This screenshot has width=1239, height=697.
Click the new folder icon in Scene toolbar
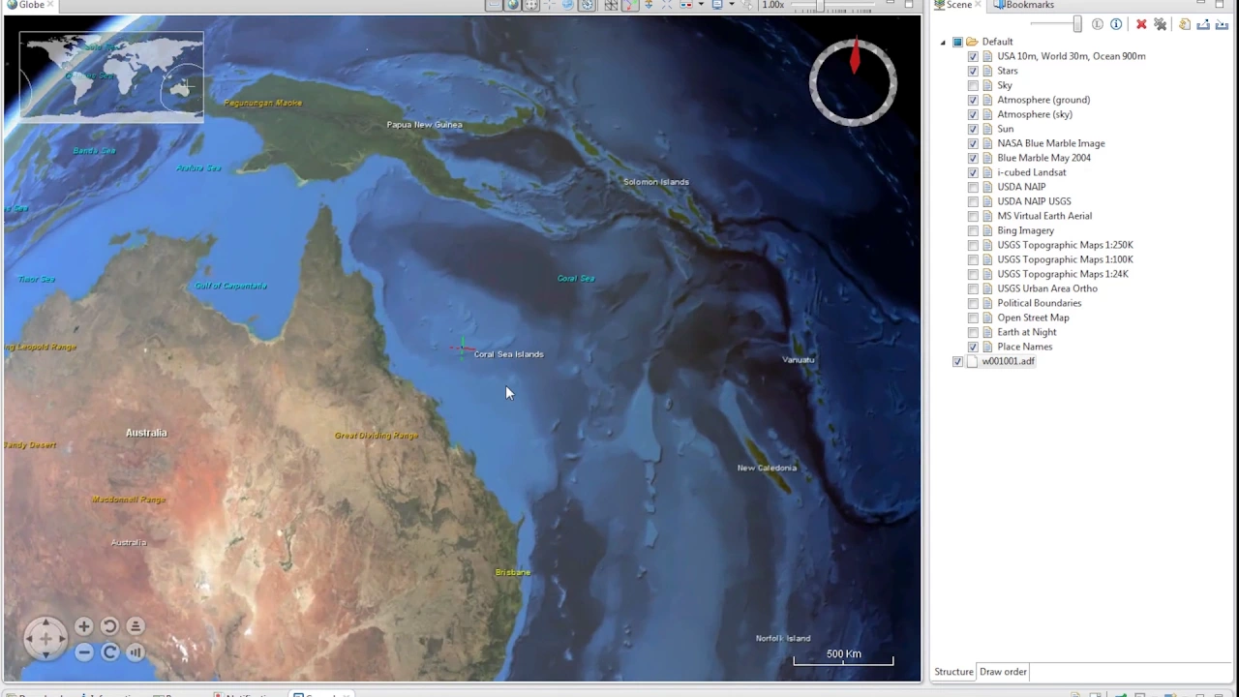(x=1184, y=24)
